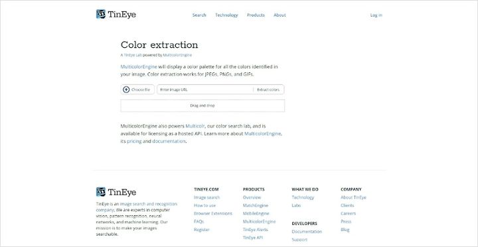Image resolution: width=478 pixels, height=247 pixels.
Task: Open the About menu item
Action: (x=279, y=15)
